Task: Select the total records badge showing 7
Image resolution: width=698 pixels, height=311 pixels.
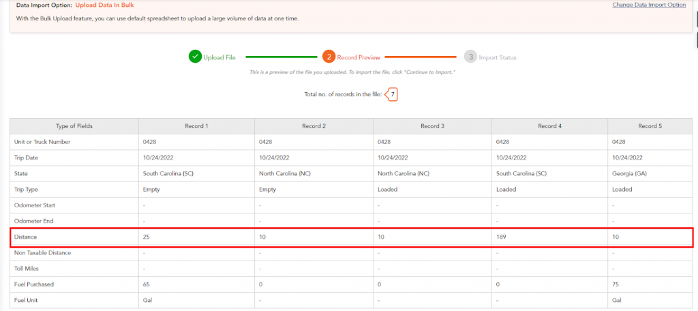Action: point(392,94)
